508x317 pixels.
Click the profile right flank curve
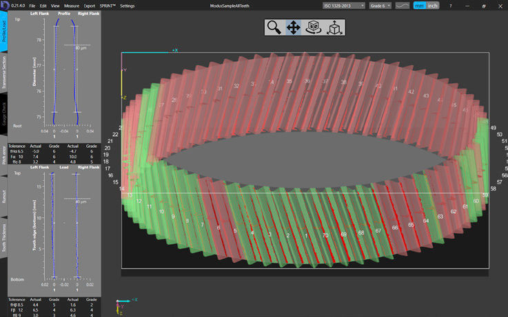click(x=75, y=71)
